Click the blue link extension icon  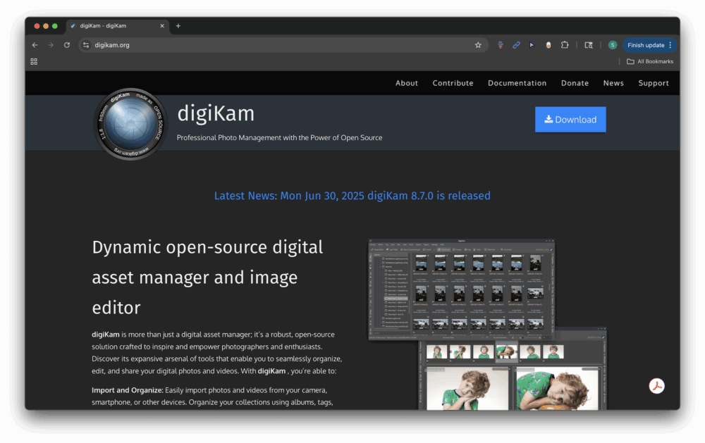(515, 44)
